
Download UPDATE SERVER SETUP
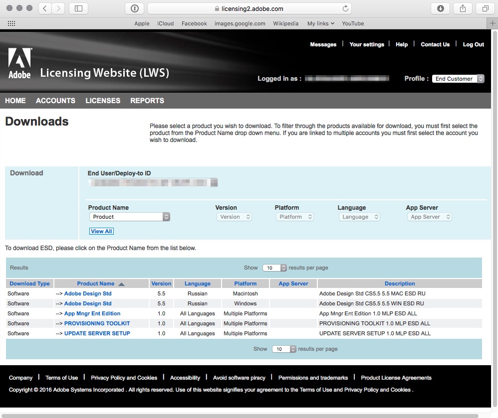97,333
